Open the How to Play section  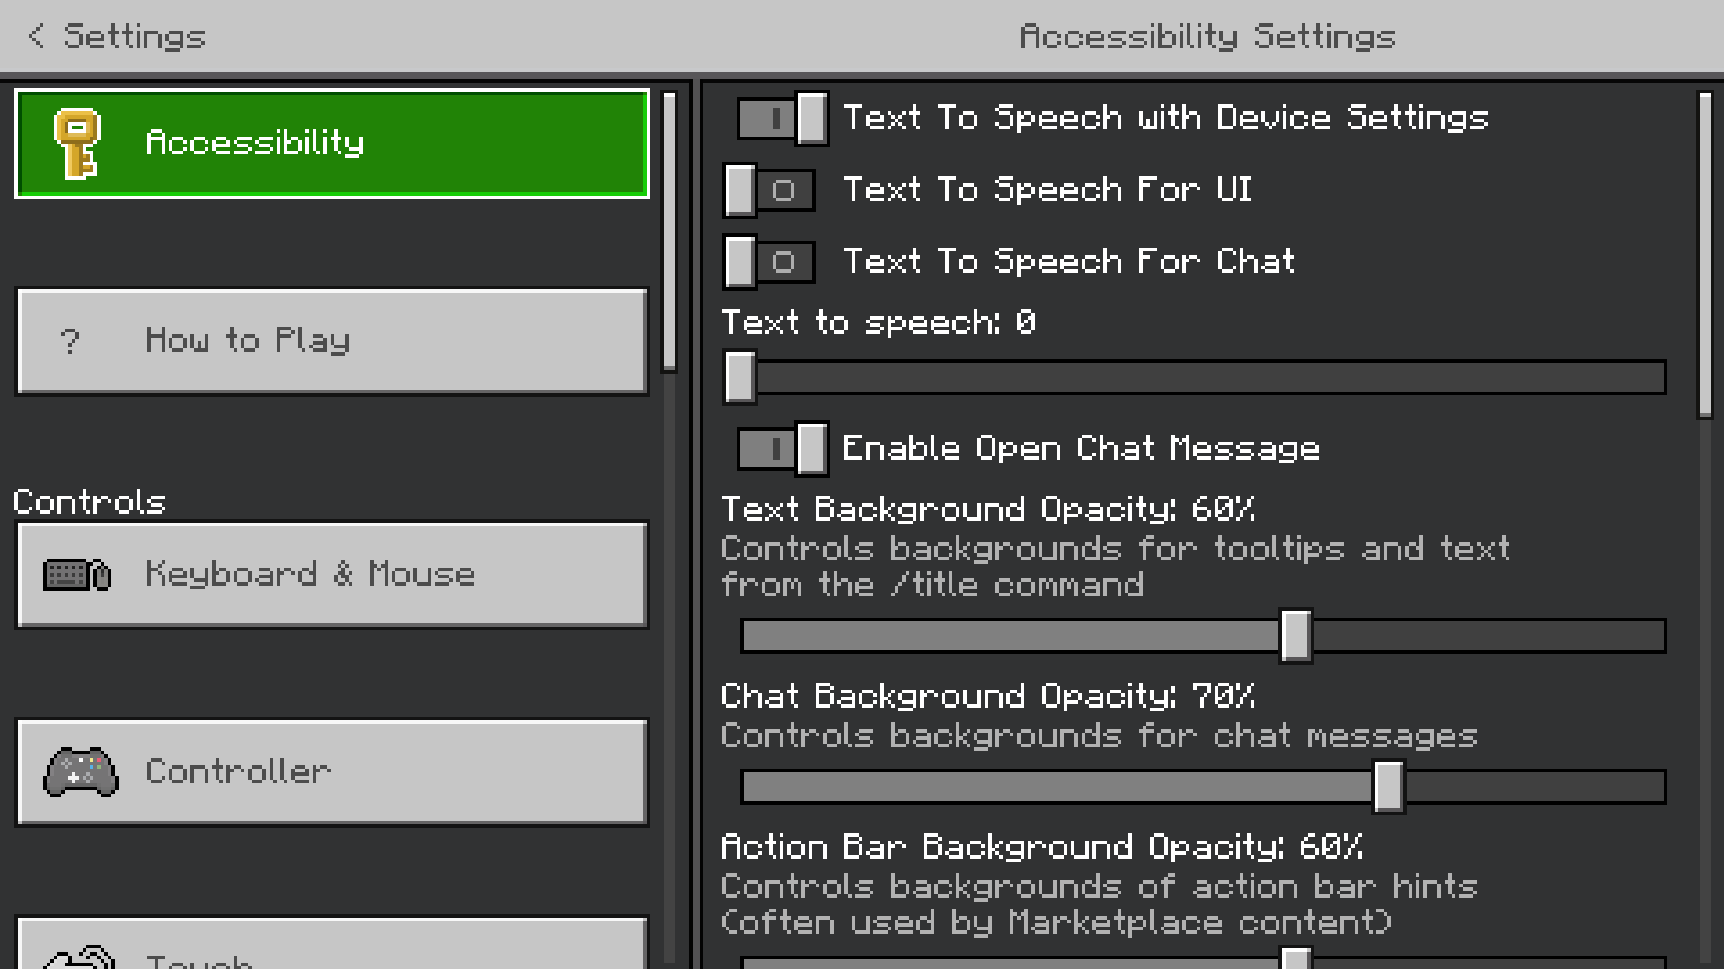(332, 341)
